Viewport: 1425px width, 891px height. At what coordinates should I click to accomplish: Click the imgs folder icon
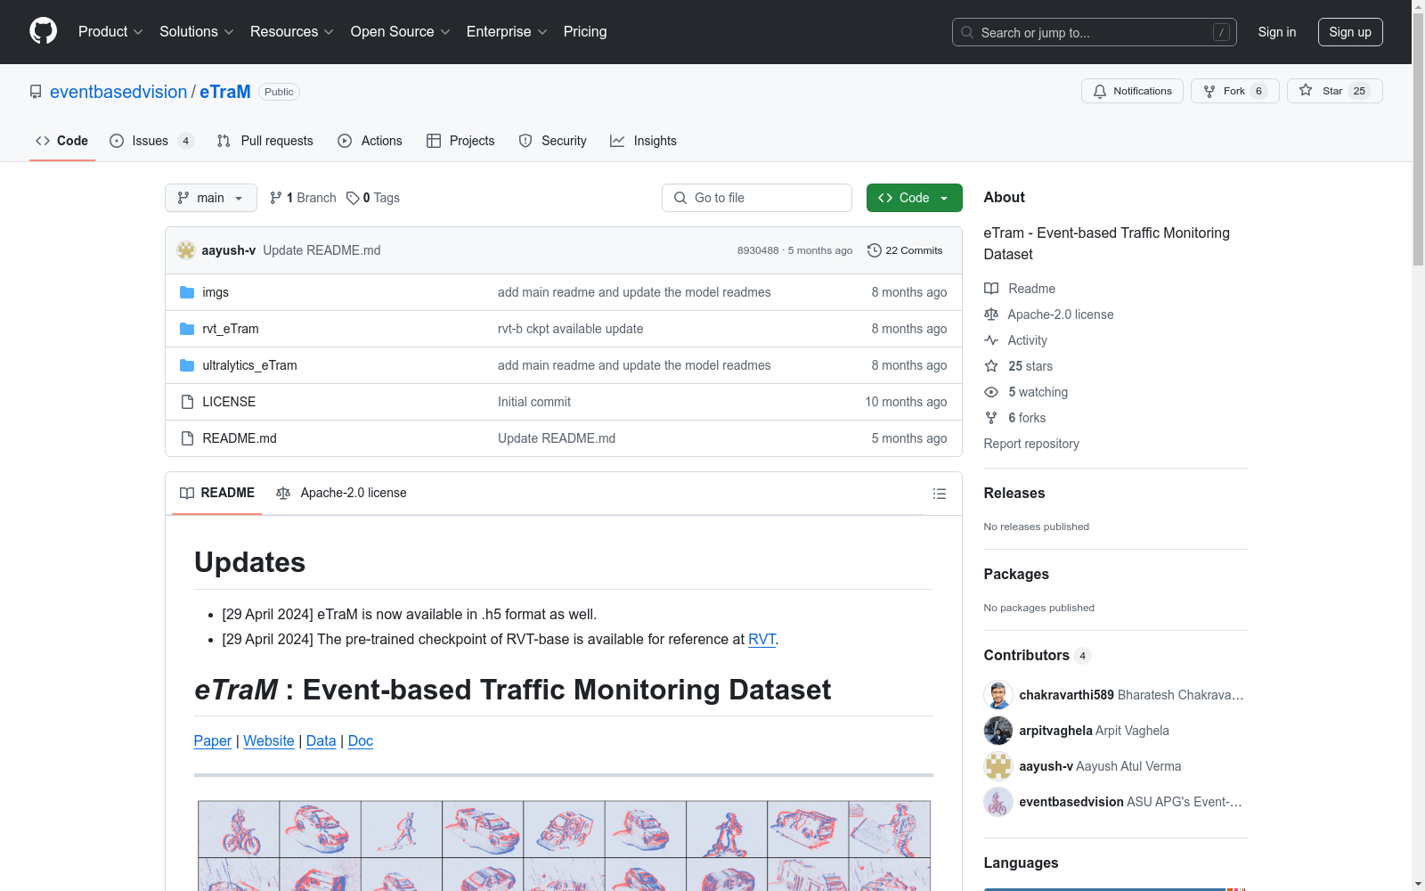click(187, 292)
